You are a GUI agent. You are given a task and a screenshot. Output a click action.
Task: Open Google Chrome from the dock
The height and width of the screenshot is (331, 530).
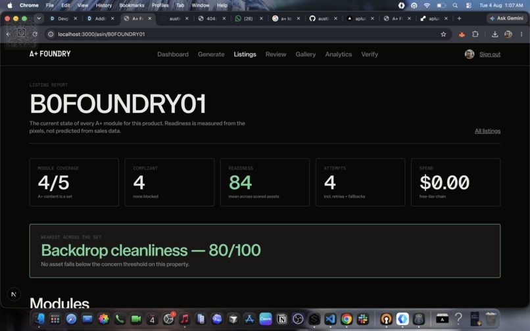[x=347, y=319]
